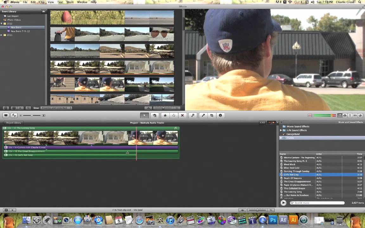Viewport: 365px width, 228px height.
Task: Open the Window menu
Action: pyautogui.click(x=82, y=2)
